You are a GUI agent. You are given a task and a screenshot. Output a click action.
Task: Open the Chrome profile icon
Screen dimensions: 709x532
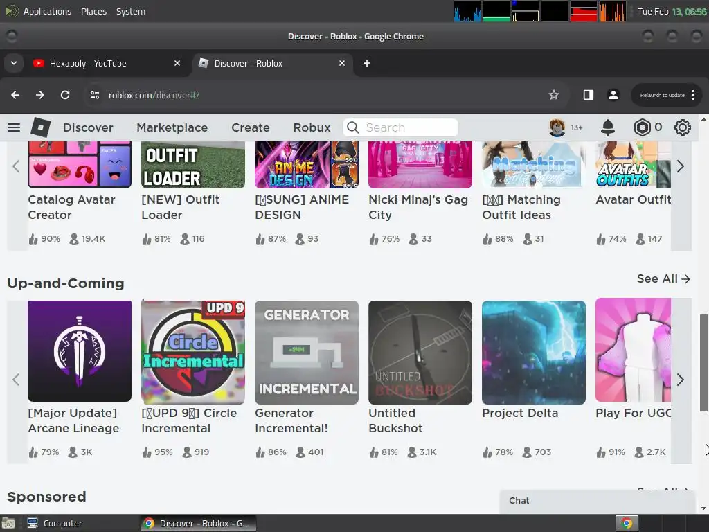pyautogui.click(x=613, y=95)
